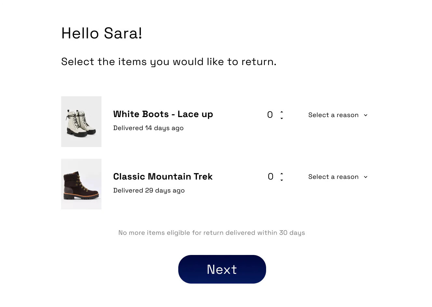Increase Classic Mountain Trek quantity with up arrow
432x307 pixels.
[282, 174]
